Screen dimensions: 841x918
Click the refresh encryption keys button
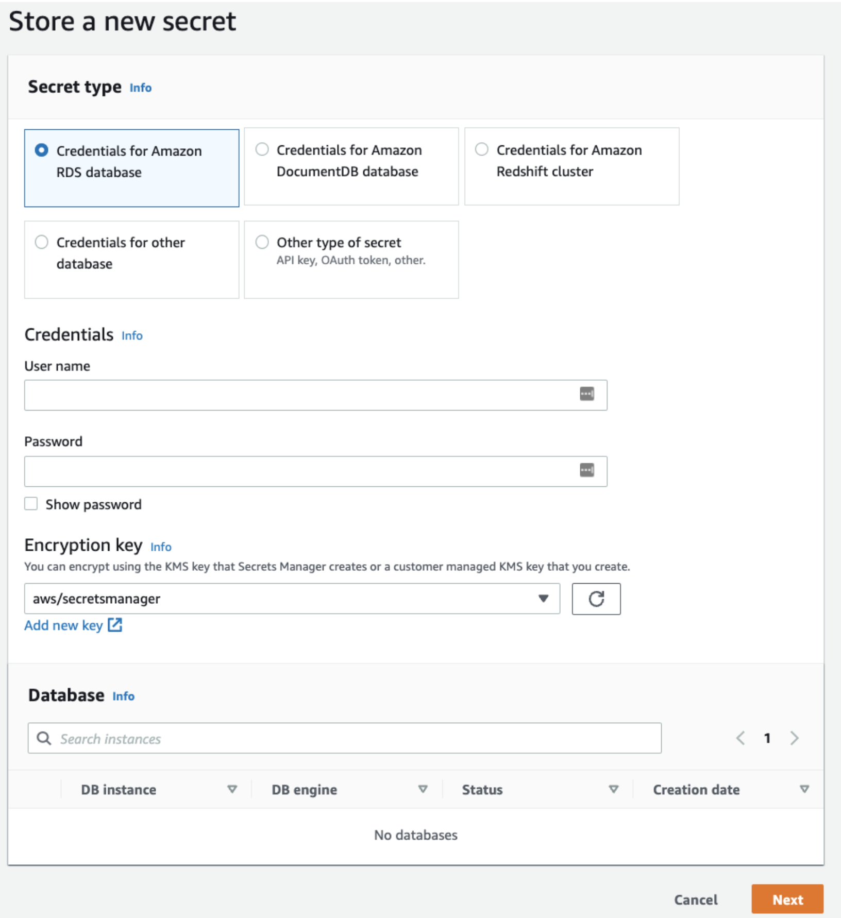pos(596,599)
